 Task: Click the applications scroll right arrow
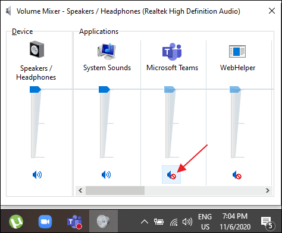[x=268, y=190]
